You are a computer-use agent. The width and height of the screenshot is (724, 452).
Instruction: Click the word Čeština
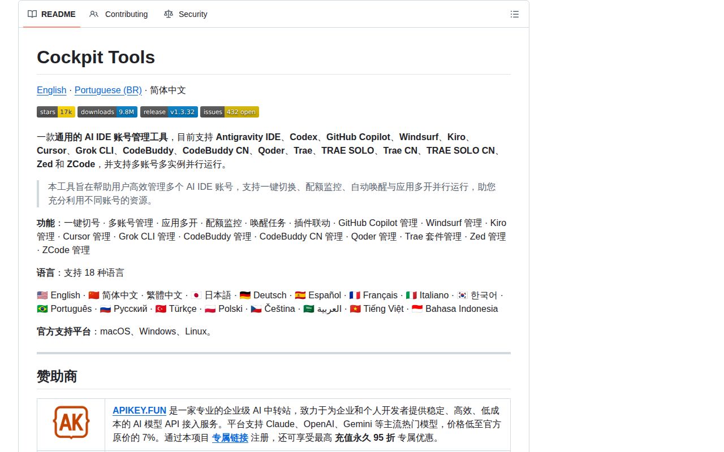(279, 308)
